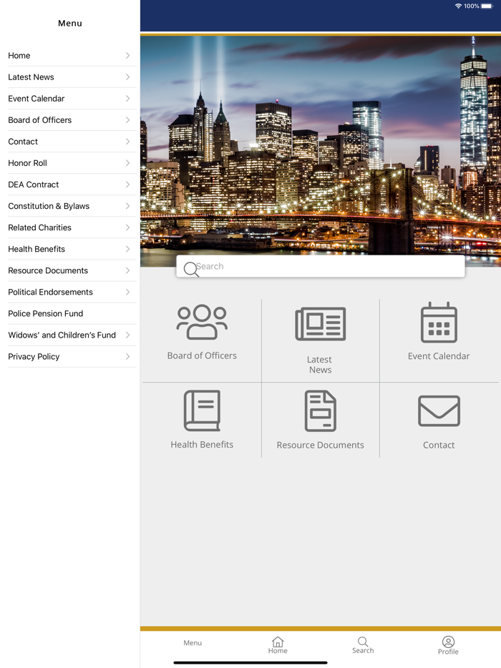Check the battery status icon
Image resolution: width=501 pixels, height=668 pixels.
(x=487, y=6)
